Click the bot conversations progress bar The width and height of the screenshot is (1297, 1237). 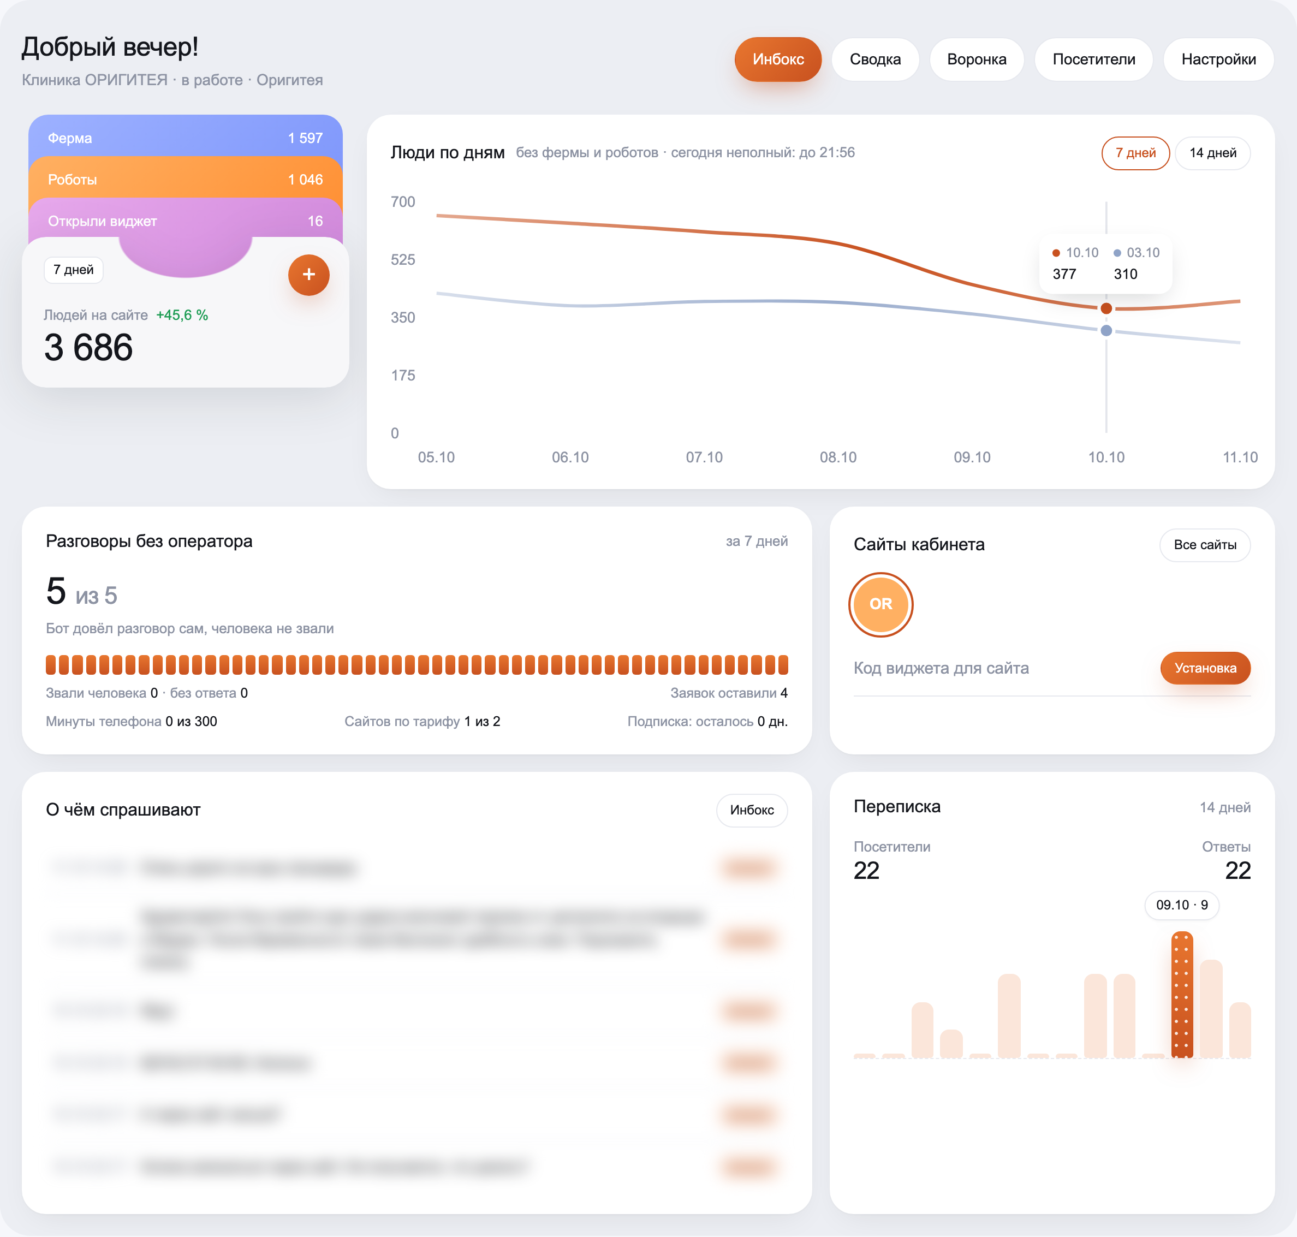coord(417,665)
